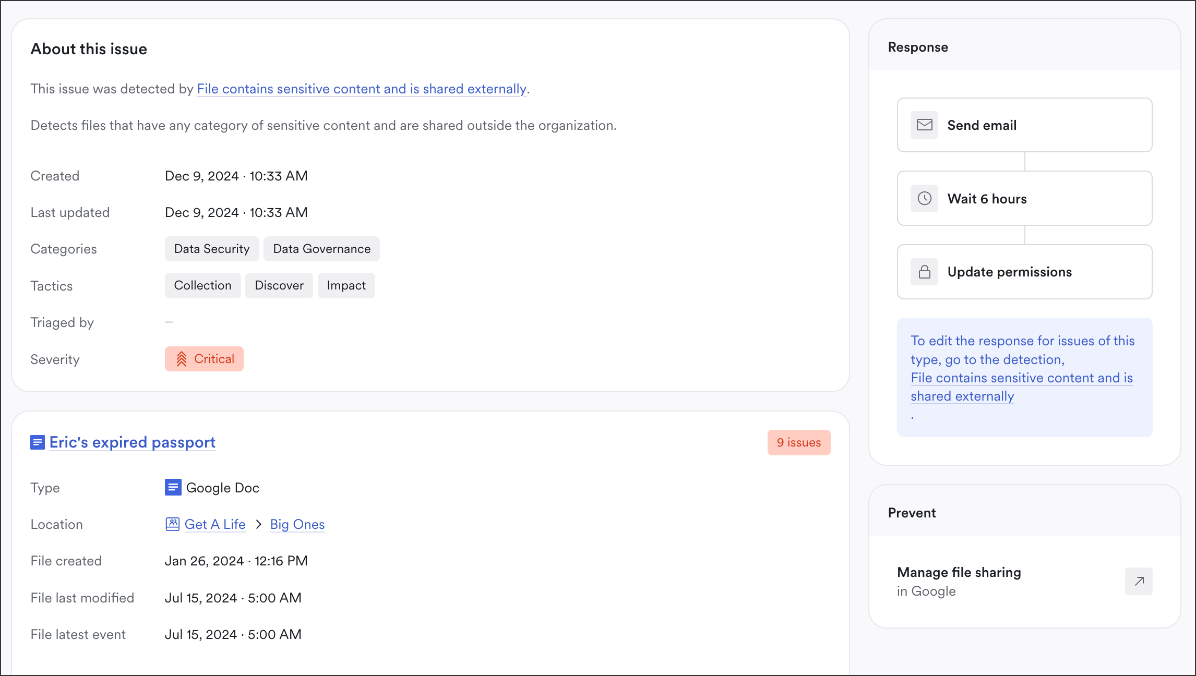The image size is (1196, 676).
Task: Click the Critical severity chevrons icon
Action: (181, 359)
